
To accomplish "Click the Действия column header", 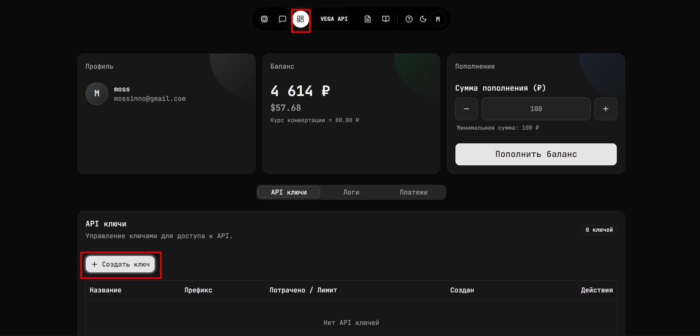I will tap(597, 290).
